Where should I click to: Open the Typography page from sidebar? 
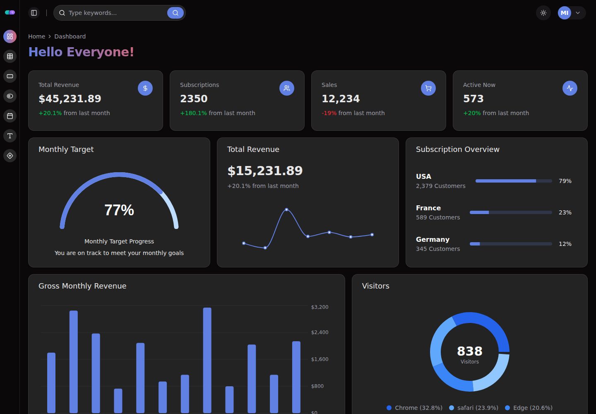click(10, 136)
